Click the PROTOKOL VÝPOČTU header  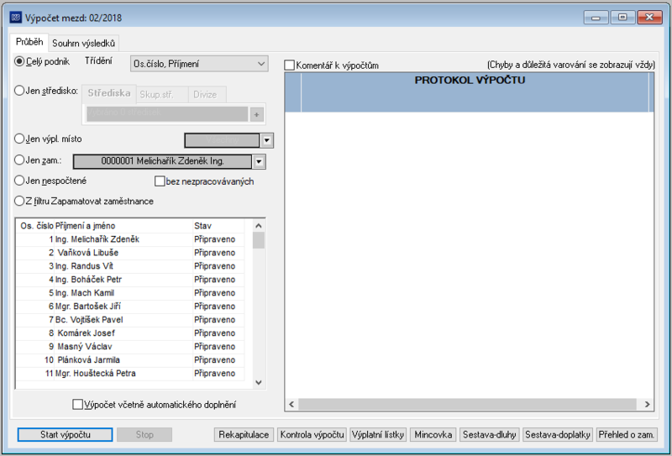[470, 80]
